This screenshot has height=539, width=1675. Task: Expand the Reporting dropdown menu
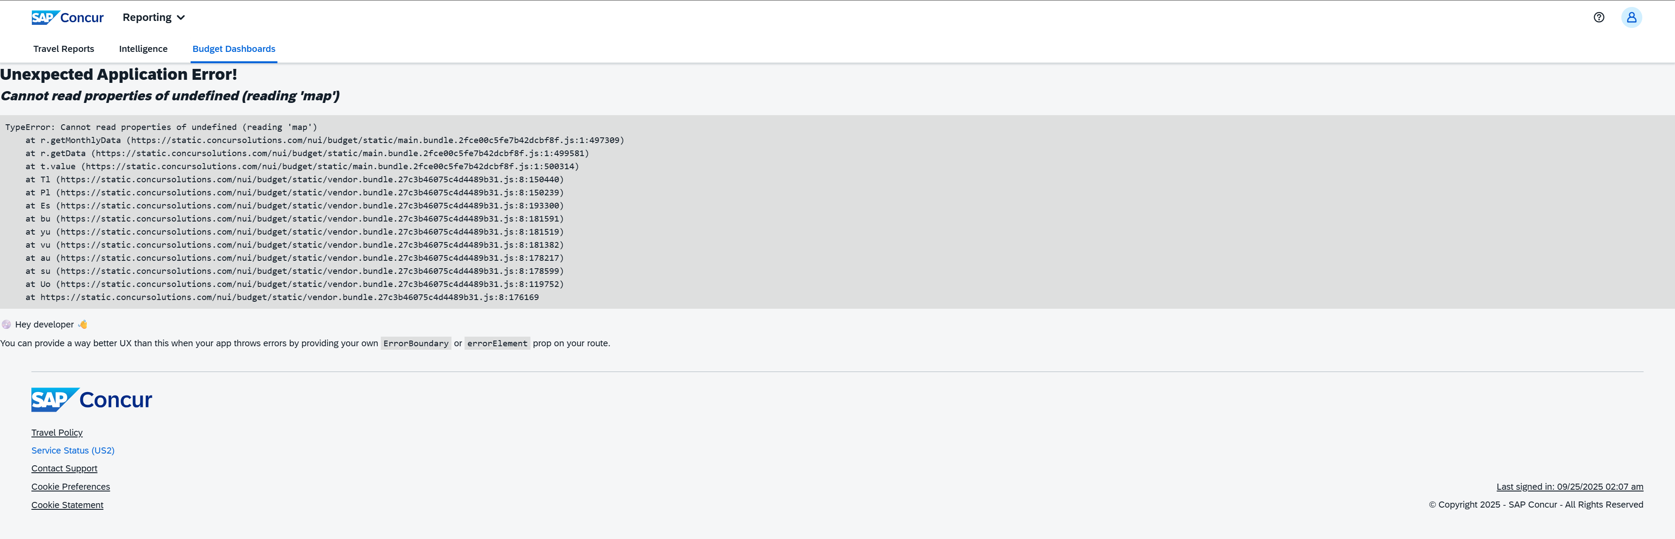click(154, 17)
